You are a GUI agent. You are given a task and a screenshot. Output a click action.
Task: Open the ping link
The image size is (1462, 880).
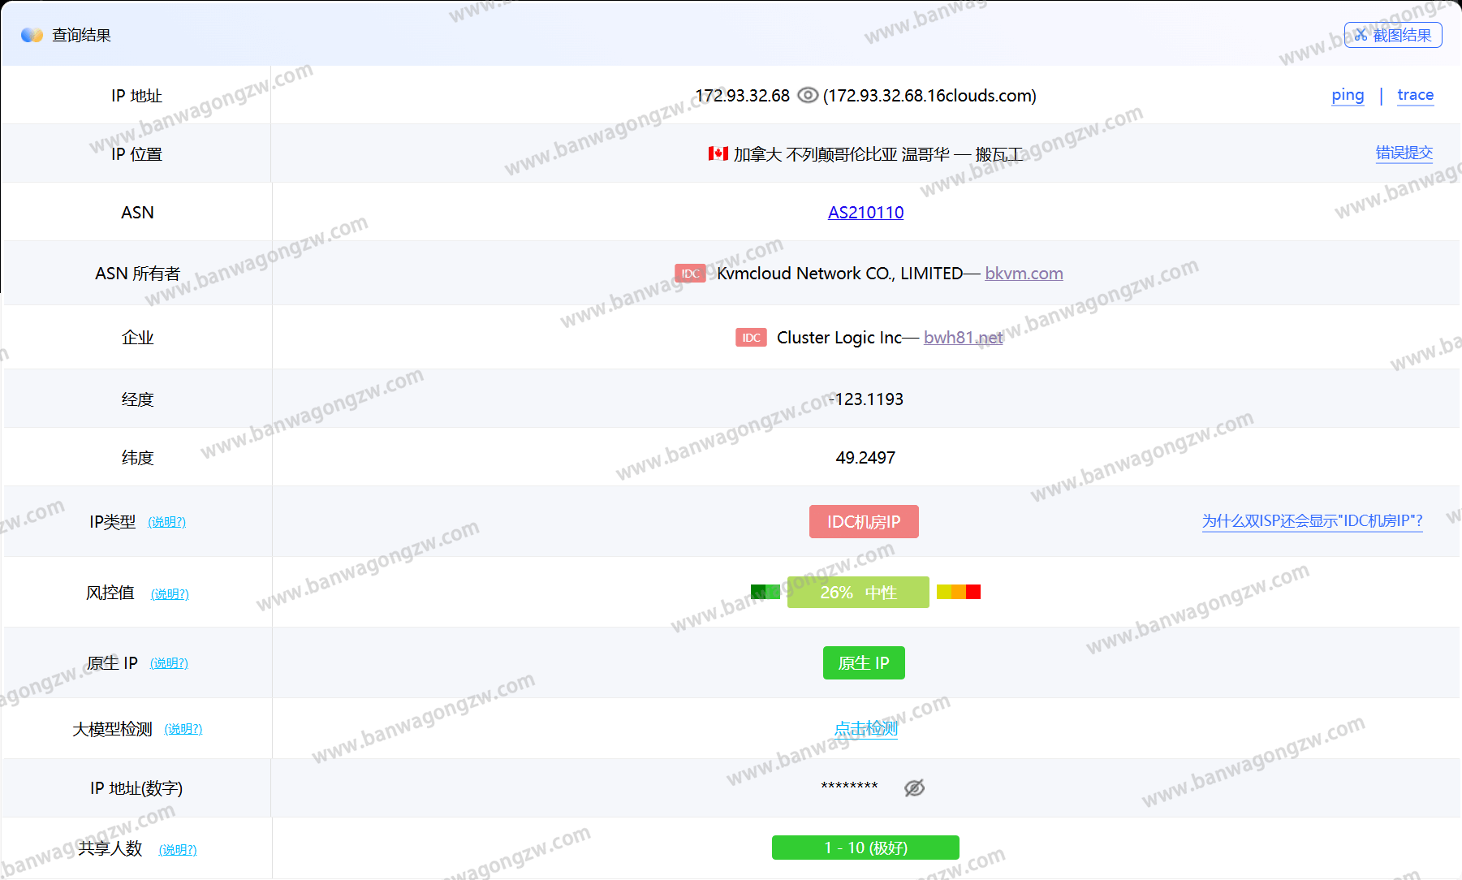pyautogui.click(x=1348, y=95)
